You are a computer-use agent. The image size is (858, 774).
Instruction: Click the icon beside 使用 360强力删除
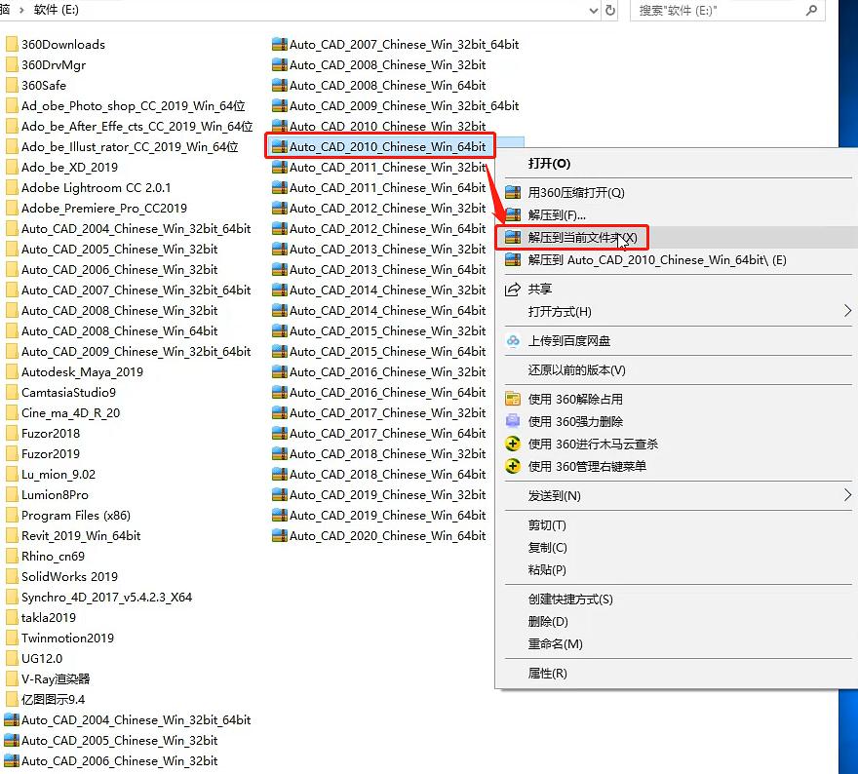tap(513, 421)
